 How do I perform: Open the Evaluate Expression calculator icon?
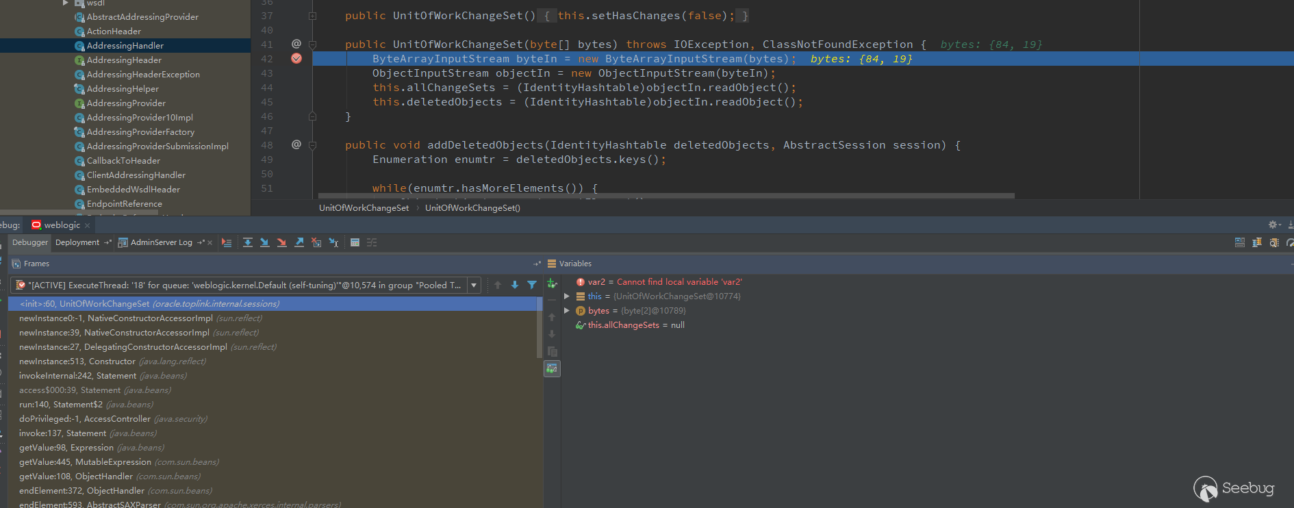[x=355, y=242]
